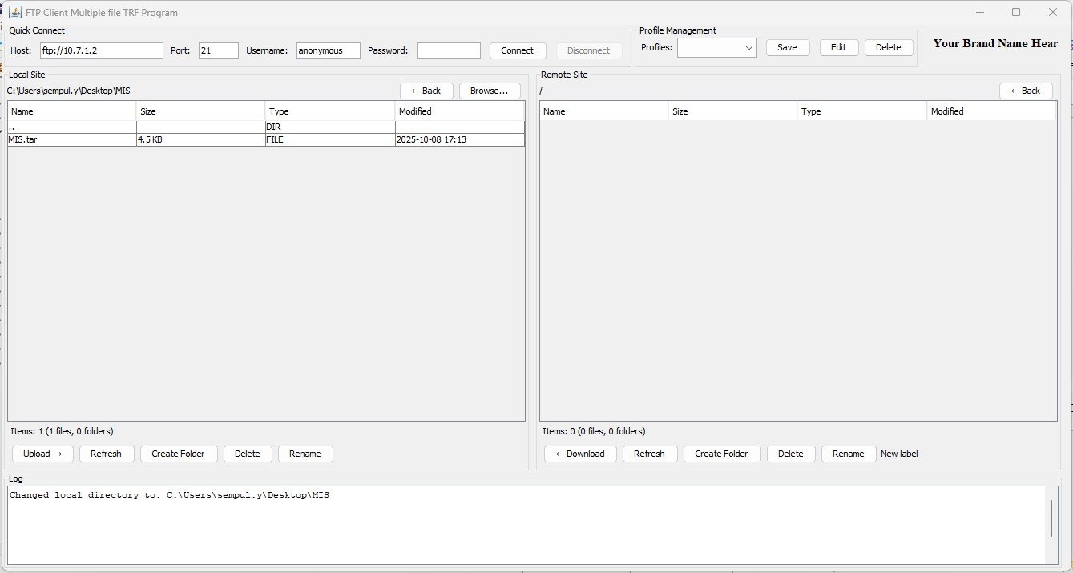Save the current connection profile
The image size is (1073, 573).
[x=787, y=47]
